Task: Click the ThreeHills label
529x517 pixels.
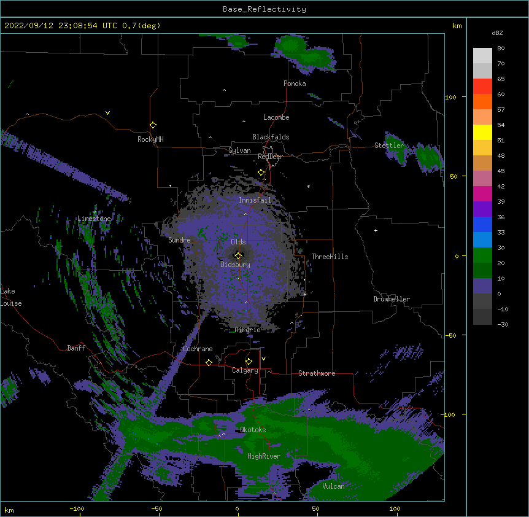Action: (330, 257)
